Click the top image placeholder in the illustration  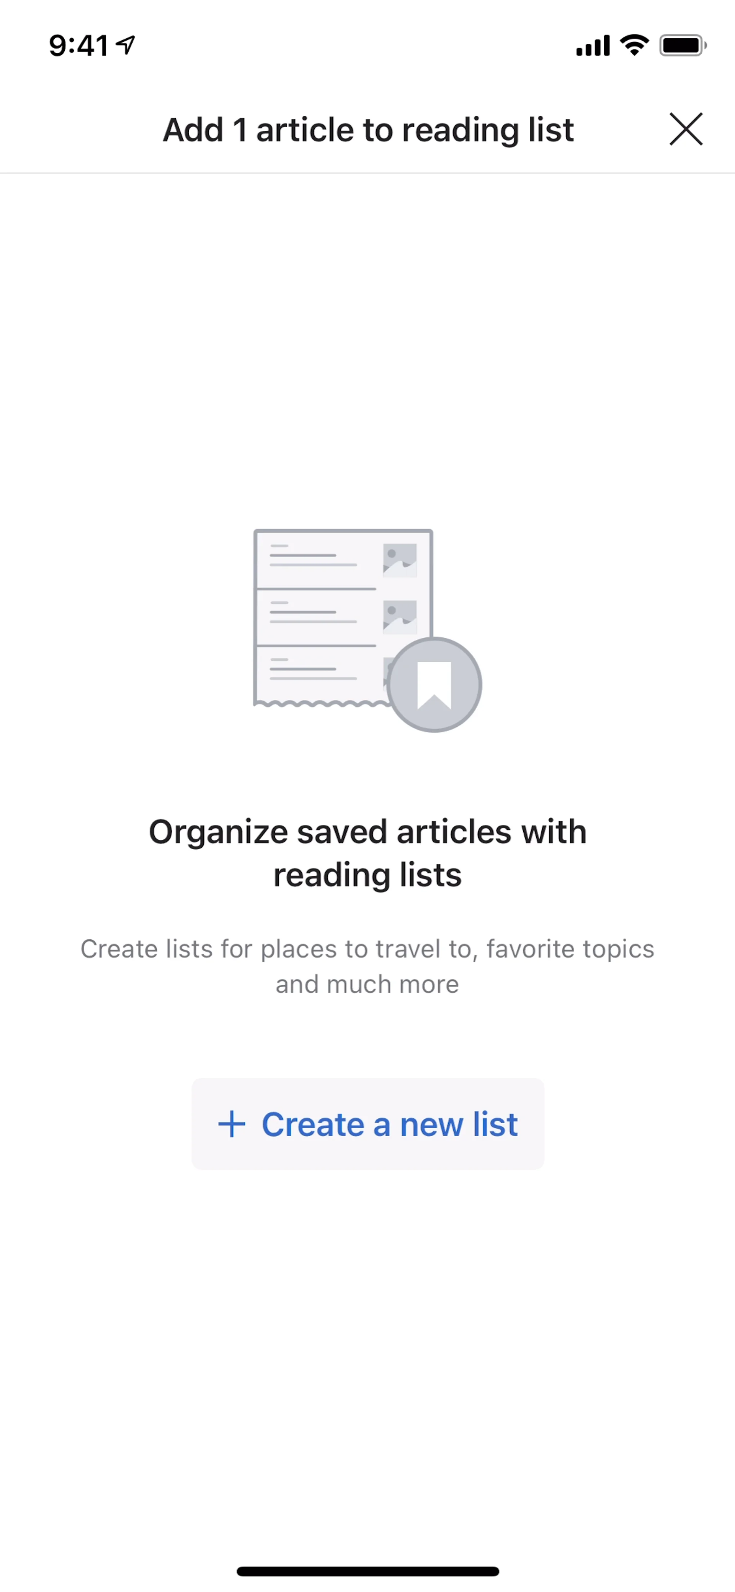pyautogui.click(x=399, y=560)
